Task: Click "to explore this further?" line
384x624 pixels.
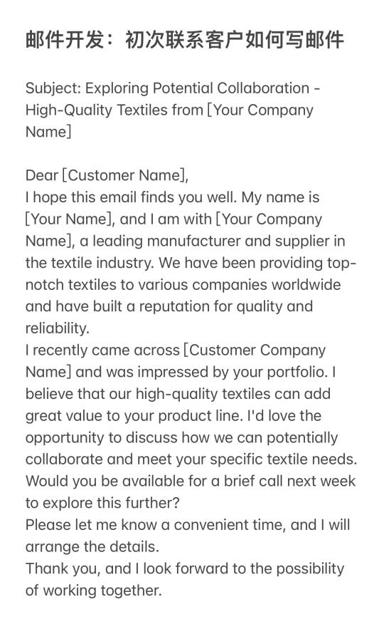Action: tap(102, 503)
